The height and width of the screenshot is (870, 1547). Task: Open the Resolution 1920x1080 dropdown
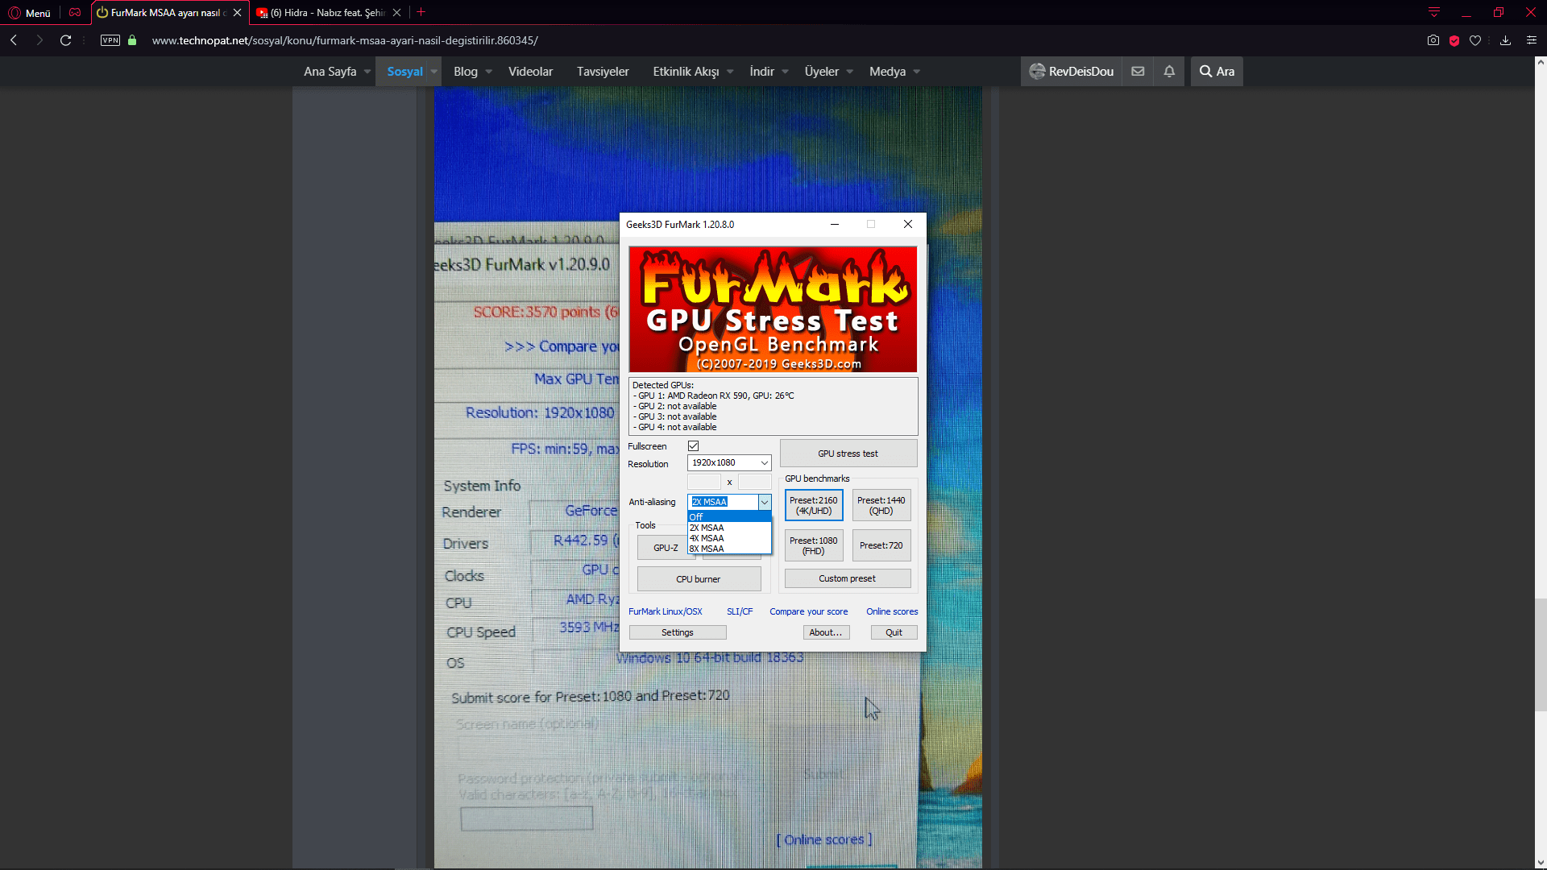tap(728, 462)
